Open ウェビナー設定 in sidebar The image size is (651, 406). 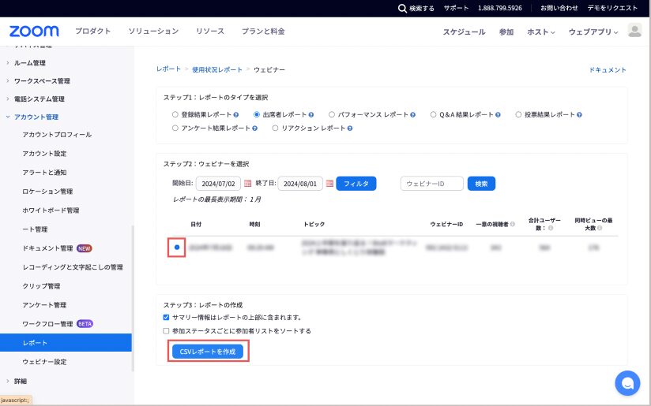(x=44, y=362)
